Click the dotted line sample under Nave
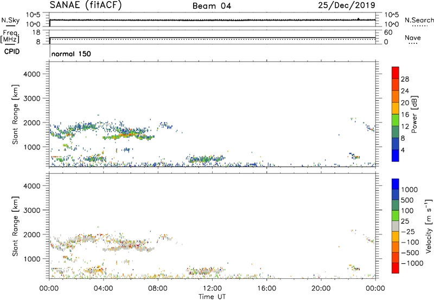Image resolution: width=434 pixels, height=300 pixels. pos(413,43)
